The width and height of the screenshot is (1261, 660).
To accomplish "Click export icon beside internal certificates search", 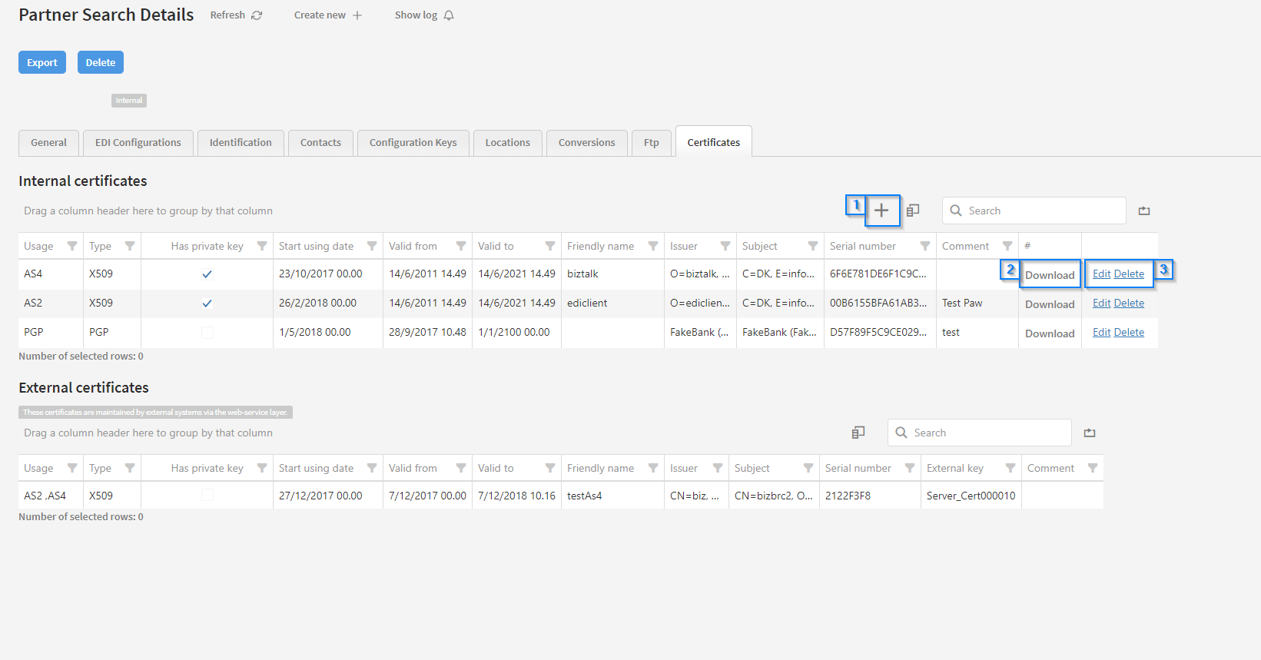I will (x=1144, y=211).
